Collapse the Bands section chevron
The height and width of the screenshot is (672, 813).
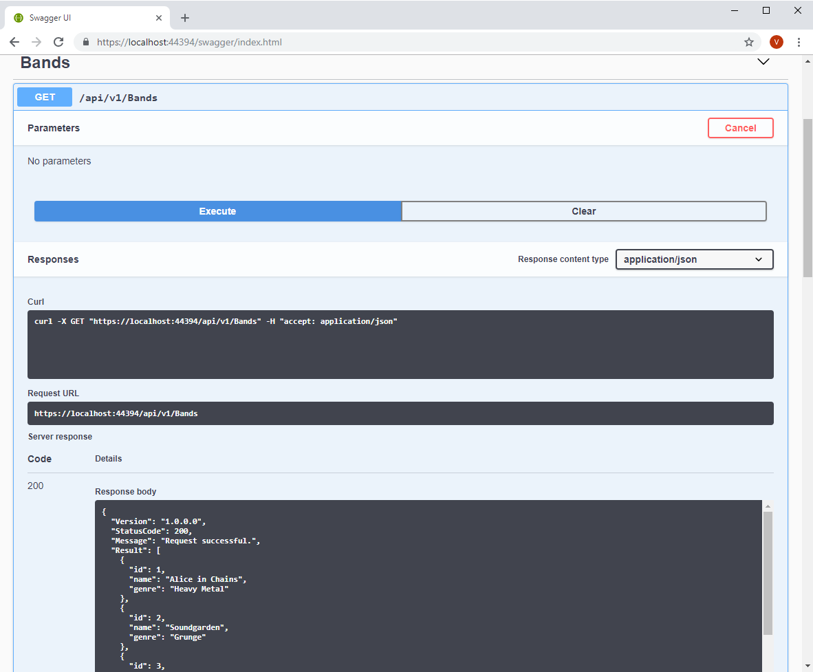(x=763, y=62)
